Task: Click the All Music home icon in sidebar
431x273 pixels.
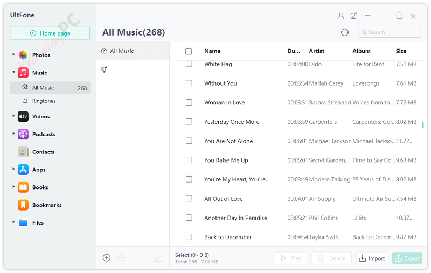Action: 25,87
